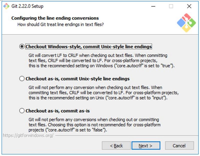Cancel the Git installation
This screenshot has width=200, height=156.
pos(179,146)
